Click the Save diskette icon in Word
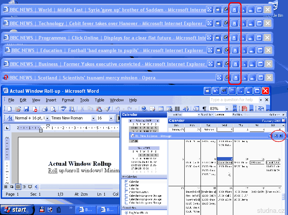 [x=26, y=109]
